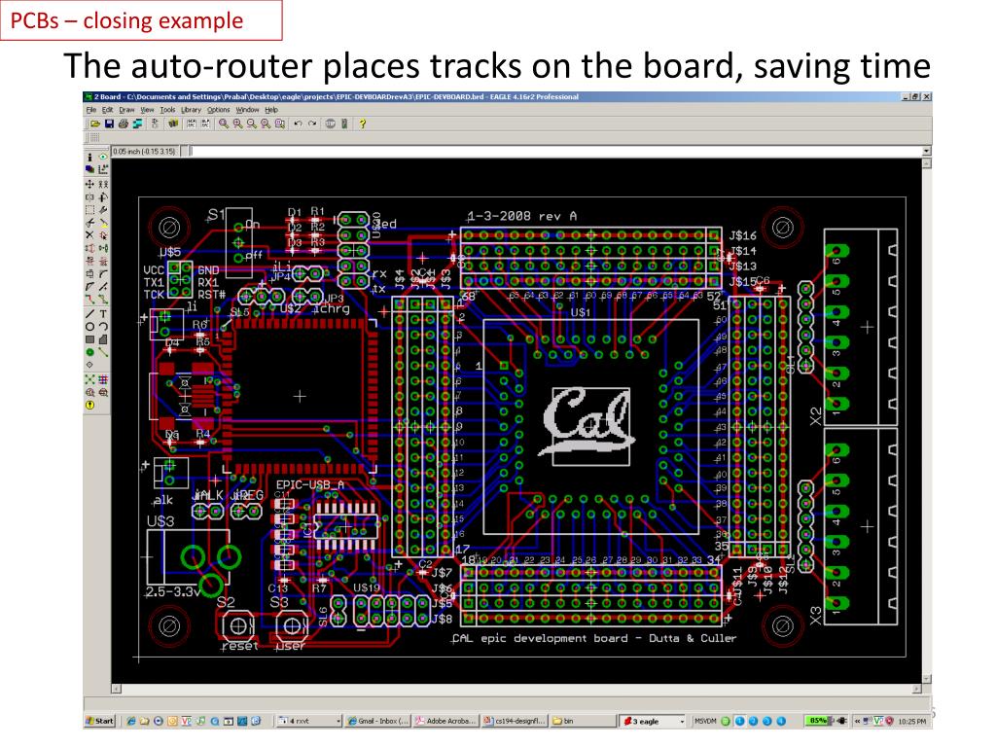Click the Zoom in magnifier icon
This screenshot has height=747, width=996.
coord(237,124)
